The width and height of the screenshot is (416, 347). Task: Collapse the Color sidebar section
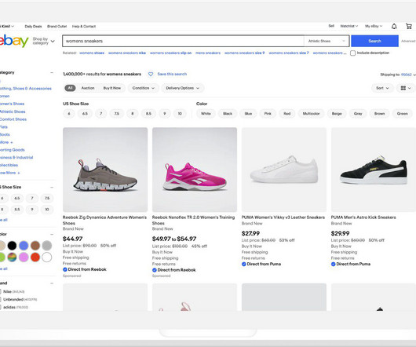(x=52, y=234)
